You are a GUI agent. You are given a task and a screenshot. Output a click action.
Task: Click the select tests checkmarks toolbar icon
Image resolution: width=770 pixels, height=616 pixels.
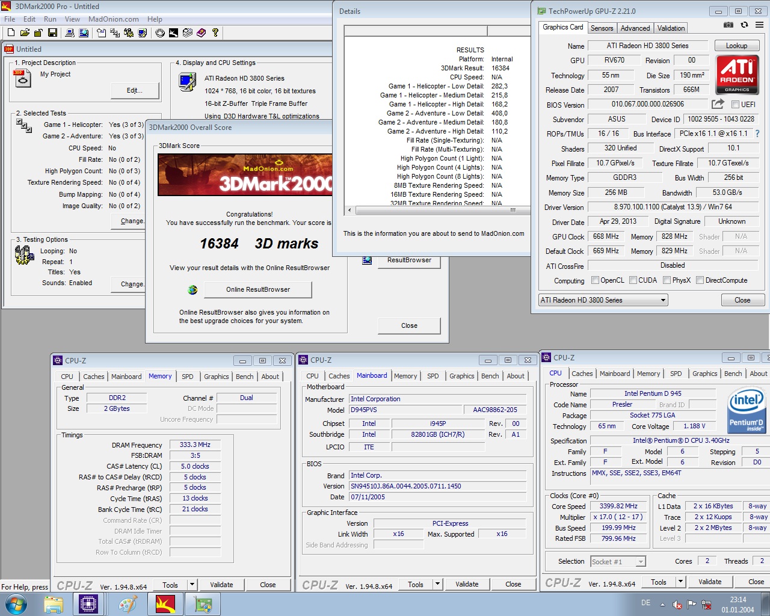coord(115,32)
